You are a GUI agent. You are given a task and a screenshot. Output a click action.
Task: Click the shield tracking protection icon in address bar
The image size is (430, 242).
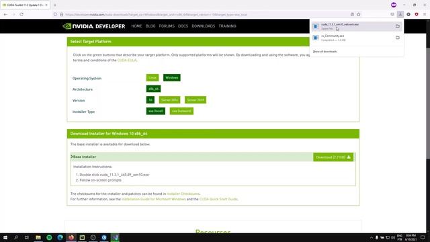55,14
